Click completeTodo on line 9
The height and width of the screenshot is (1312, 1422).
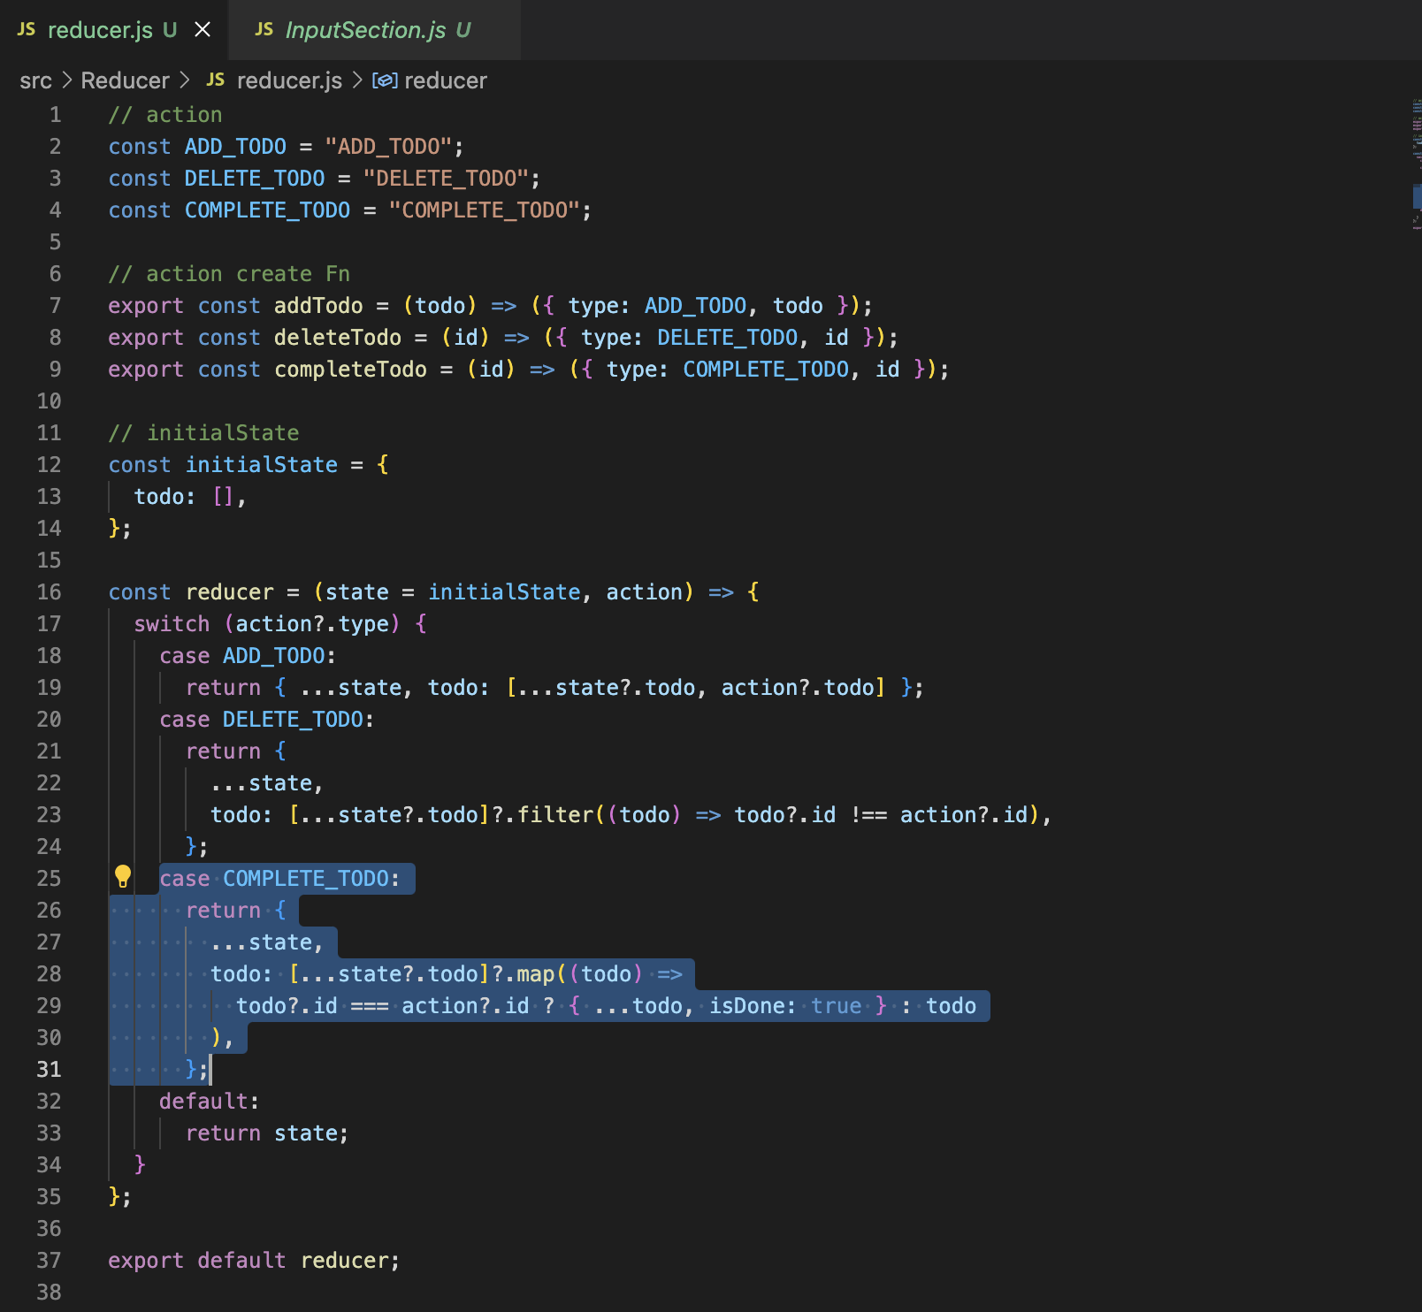(351, 370)
